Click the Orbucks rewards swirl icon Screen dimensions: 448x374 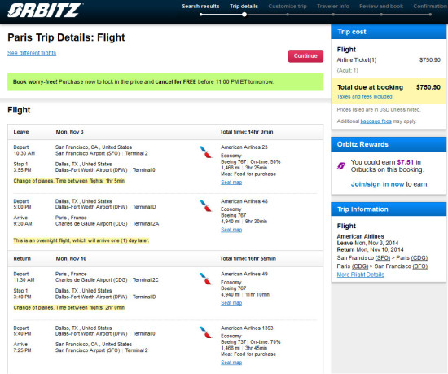(341, 165)
